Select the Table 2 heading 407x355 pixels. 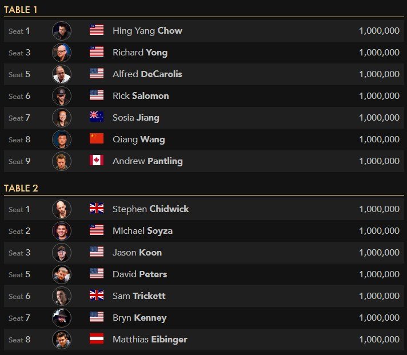point(21,188)
